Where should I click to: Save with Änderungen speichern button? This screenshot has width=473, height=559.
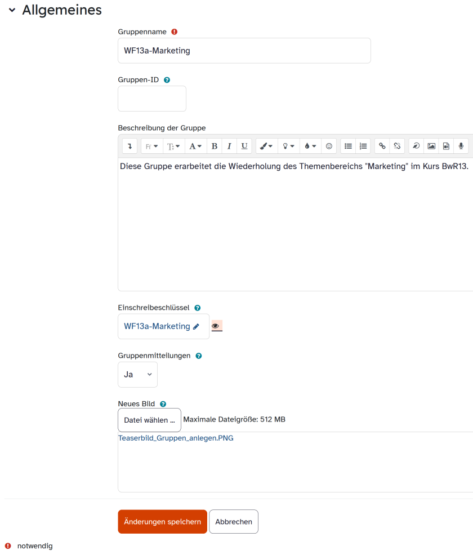point(162,522)
